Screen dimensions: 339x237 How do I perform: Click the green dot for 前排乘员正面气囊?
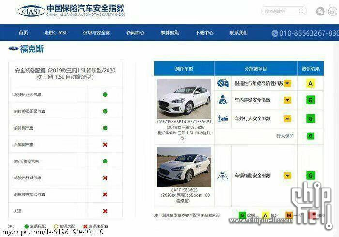tap(105, 111)
